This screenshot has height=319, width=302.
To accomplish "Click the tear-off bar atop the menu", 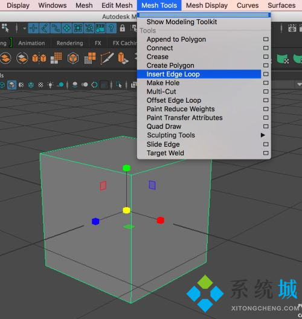I will [x=204, y=15].
